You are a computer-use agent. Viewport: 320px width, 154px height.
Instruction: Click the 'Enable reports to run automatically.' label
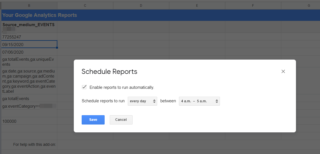pyautogui.click(x=122, y=87)
